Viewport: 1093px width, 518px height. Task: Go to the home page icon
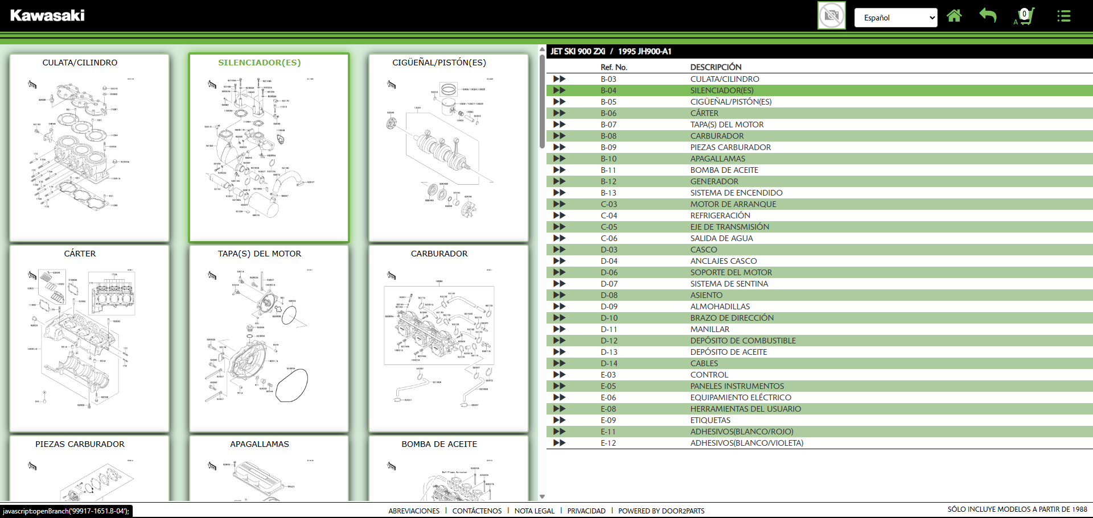click(954, 16)
